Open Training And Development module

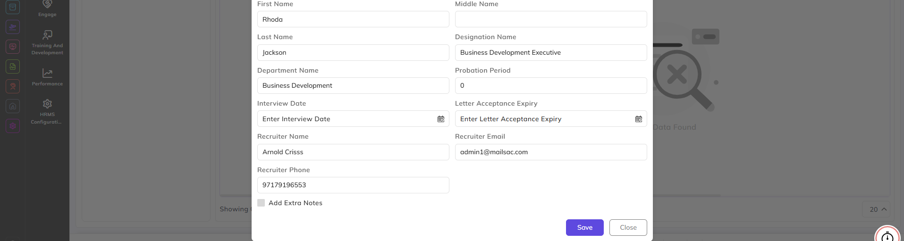pyautogui.click(x=47, y=35)
